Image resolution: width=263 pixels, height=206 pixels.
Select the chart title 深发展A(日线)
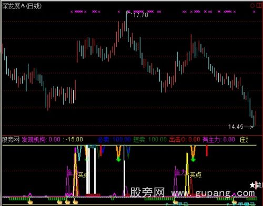coord(22,6)
